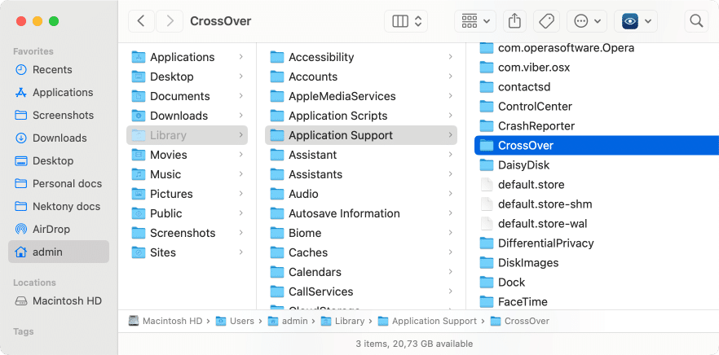Click the Desktop folder icon in first column
This screenshot has height=355, width=719.
pos(139,77)
